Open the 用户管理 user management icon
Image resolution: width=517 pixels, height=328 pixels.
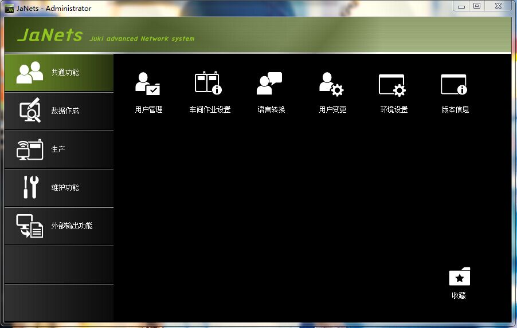148,84
